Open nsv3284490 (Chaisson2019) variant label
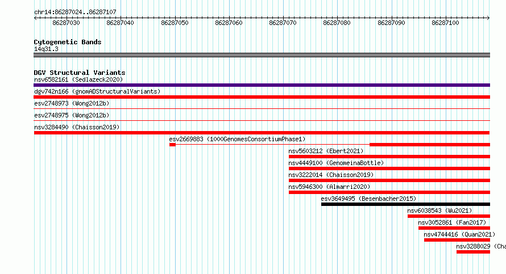The height and width of the screenshot is (274, 506). tap(77, 127)
